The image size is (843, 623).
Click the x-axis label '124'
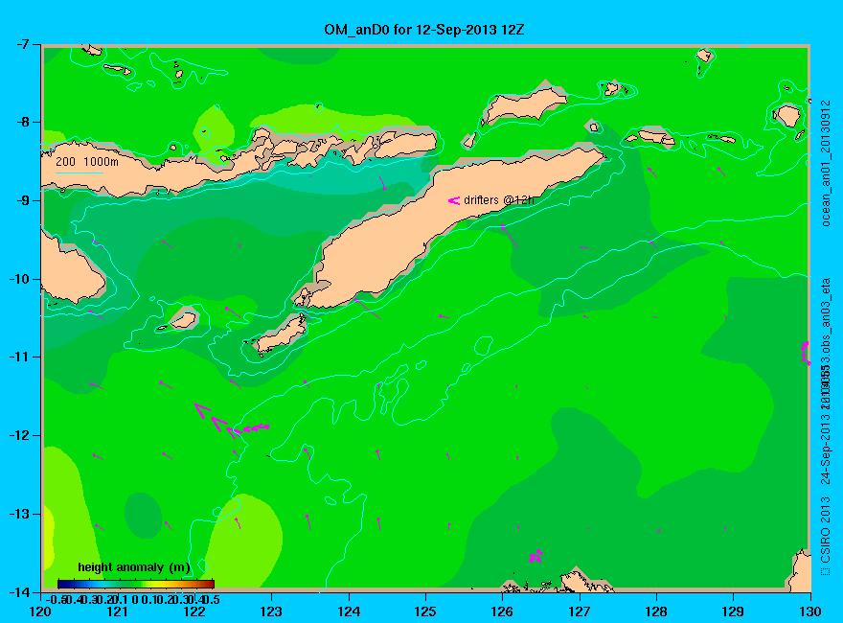pos(349,611)
